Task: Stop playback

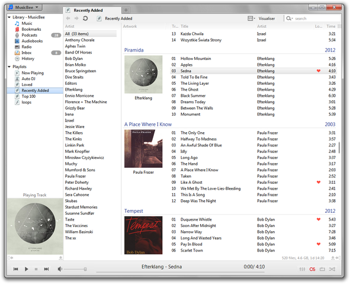Action: coord(36,269)
